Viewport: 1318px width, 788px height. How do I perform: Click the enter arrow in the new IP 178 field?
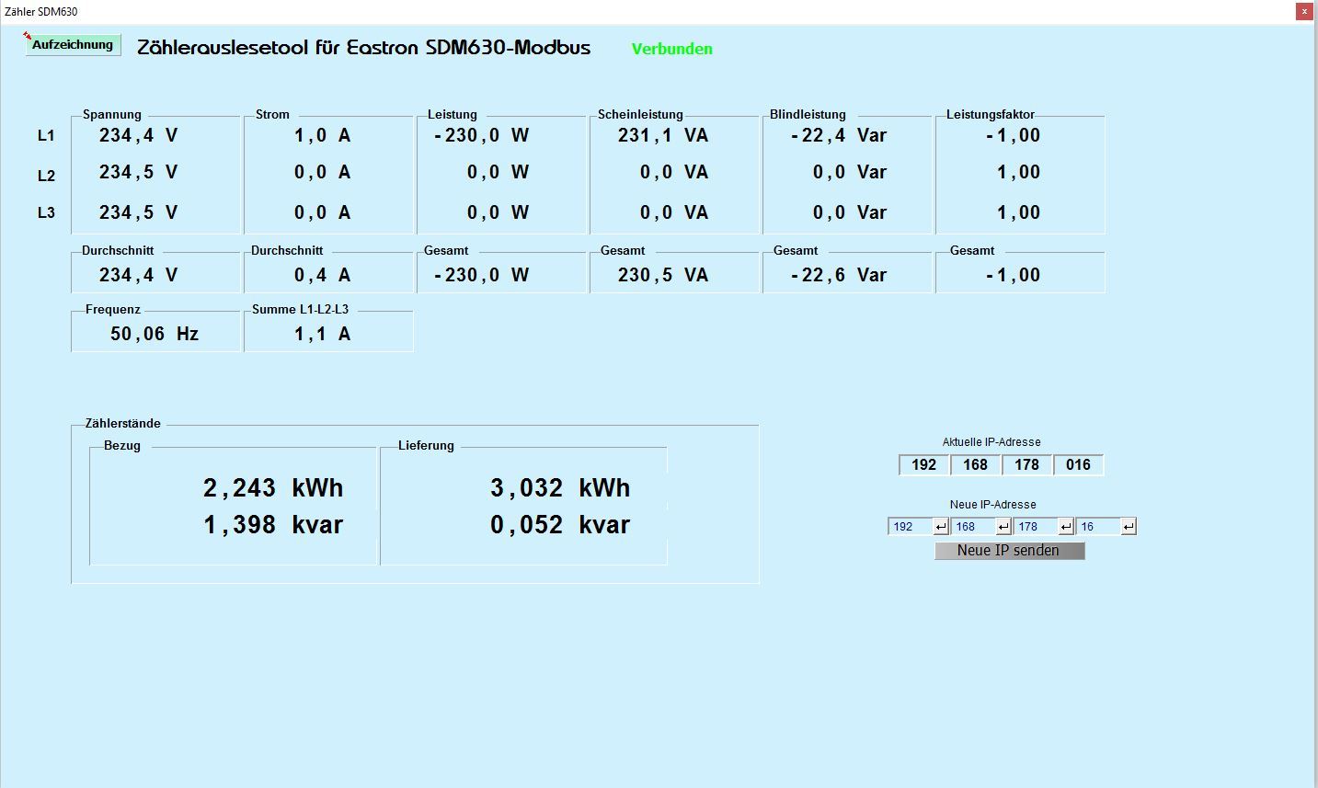click(1065, 526)
